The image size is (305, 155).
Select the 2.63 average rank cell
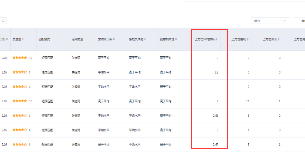216,116
